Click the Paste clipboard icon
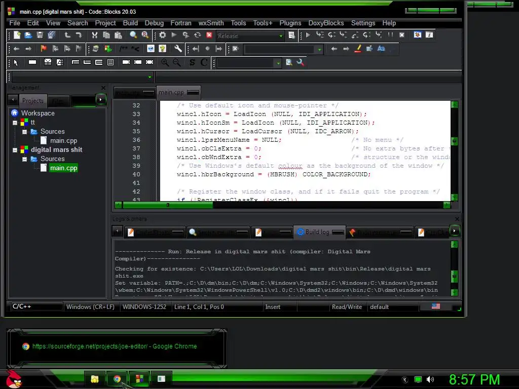This screenshot has height=389, width=519. click(x=118, y=35)
